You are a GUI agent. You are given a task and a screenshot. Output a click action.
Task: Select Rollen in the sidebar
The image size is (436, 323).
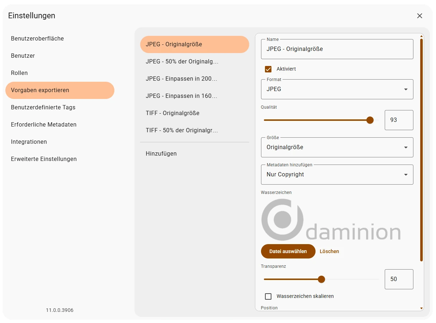[60, 73]
